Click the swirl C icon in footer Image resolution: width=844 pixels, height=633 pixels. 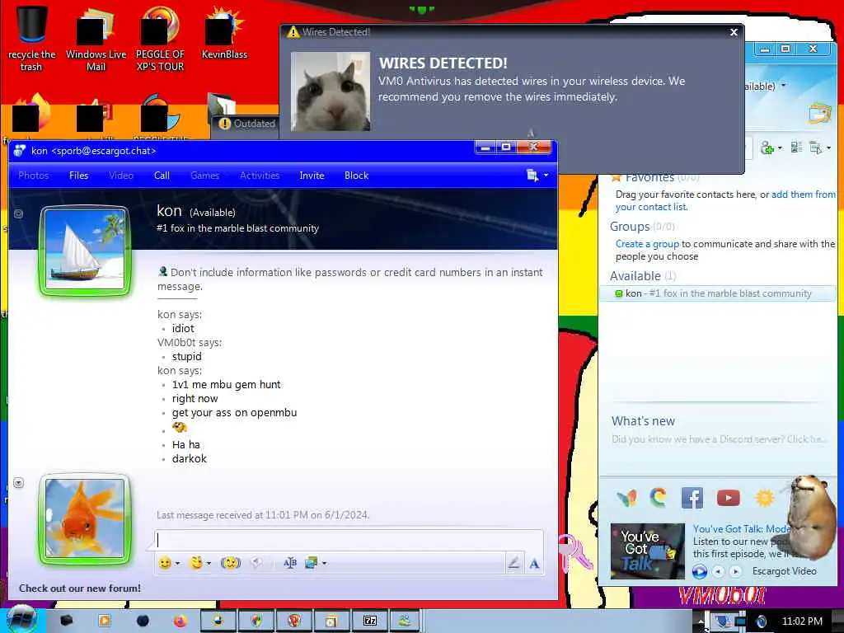[x=658, y=498]
